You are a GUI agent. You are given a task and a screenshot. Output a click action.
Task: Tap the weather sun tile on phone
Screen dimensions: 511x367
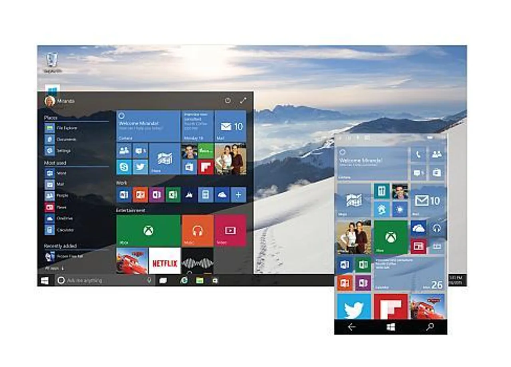click(400, 209)
